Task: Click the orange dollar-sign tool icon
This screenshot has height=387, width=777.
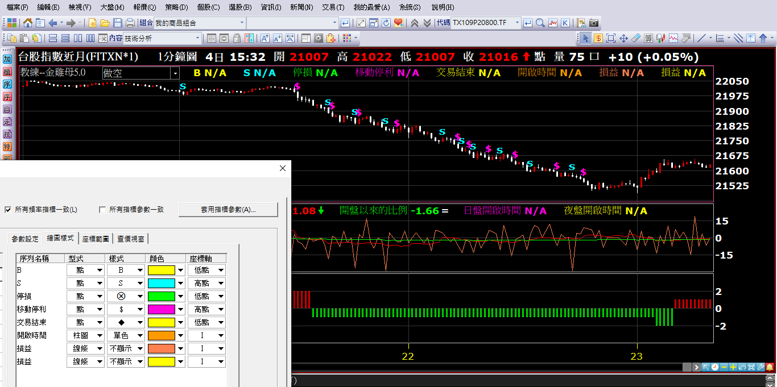Action: tap(598, 38)
